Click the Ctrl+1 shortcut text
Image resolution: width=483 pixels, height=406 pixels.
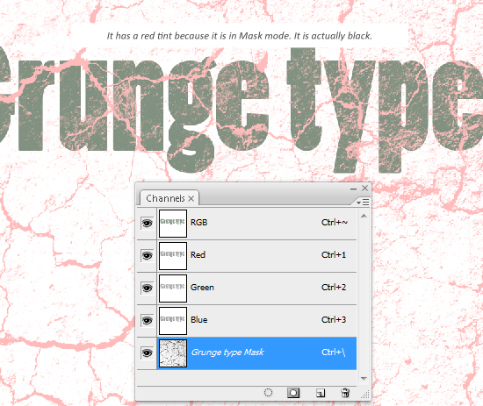pos(334,254)
